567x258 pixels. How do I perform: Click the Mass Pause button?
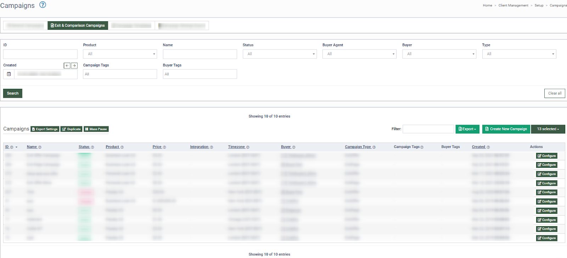click(x=96, y=129)
